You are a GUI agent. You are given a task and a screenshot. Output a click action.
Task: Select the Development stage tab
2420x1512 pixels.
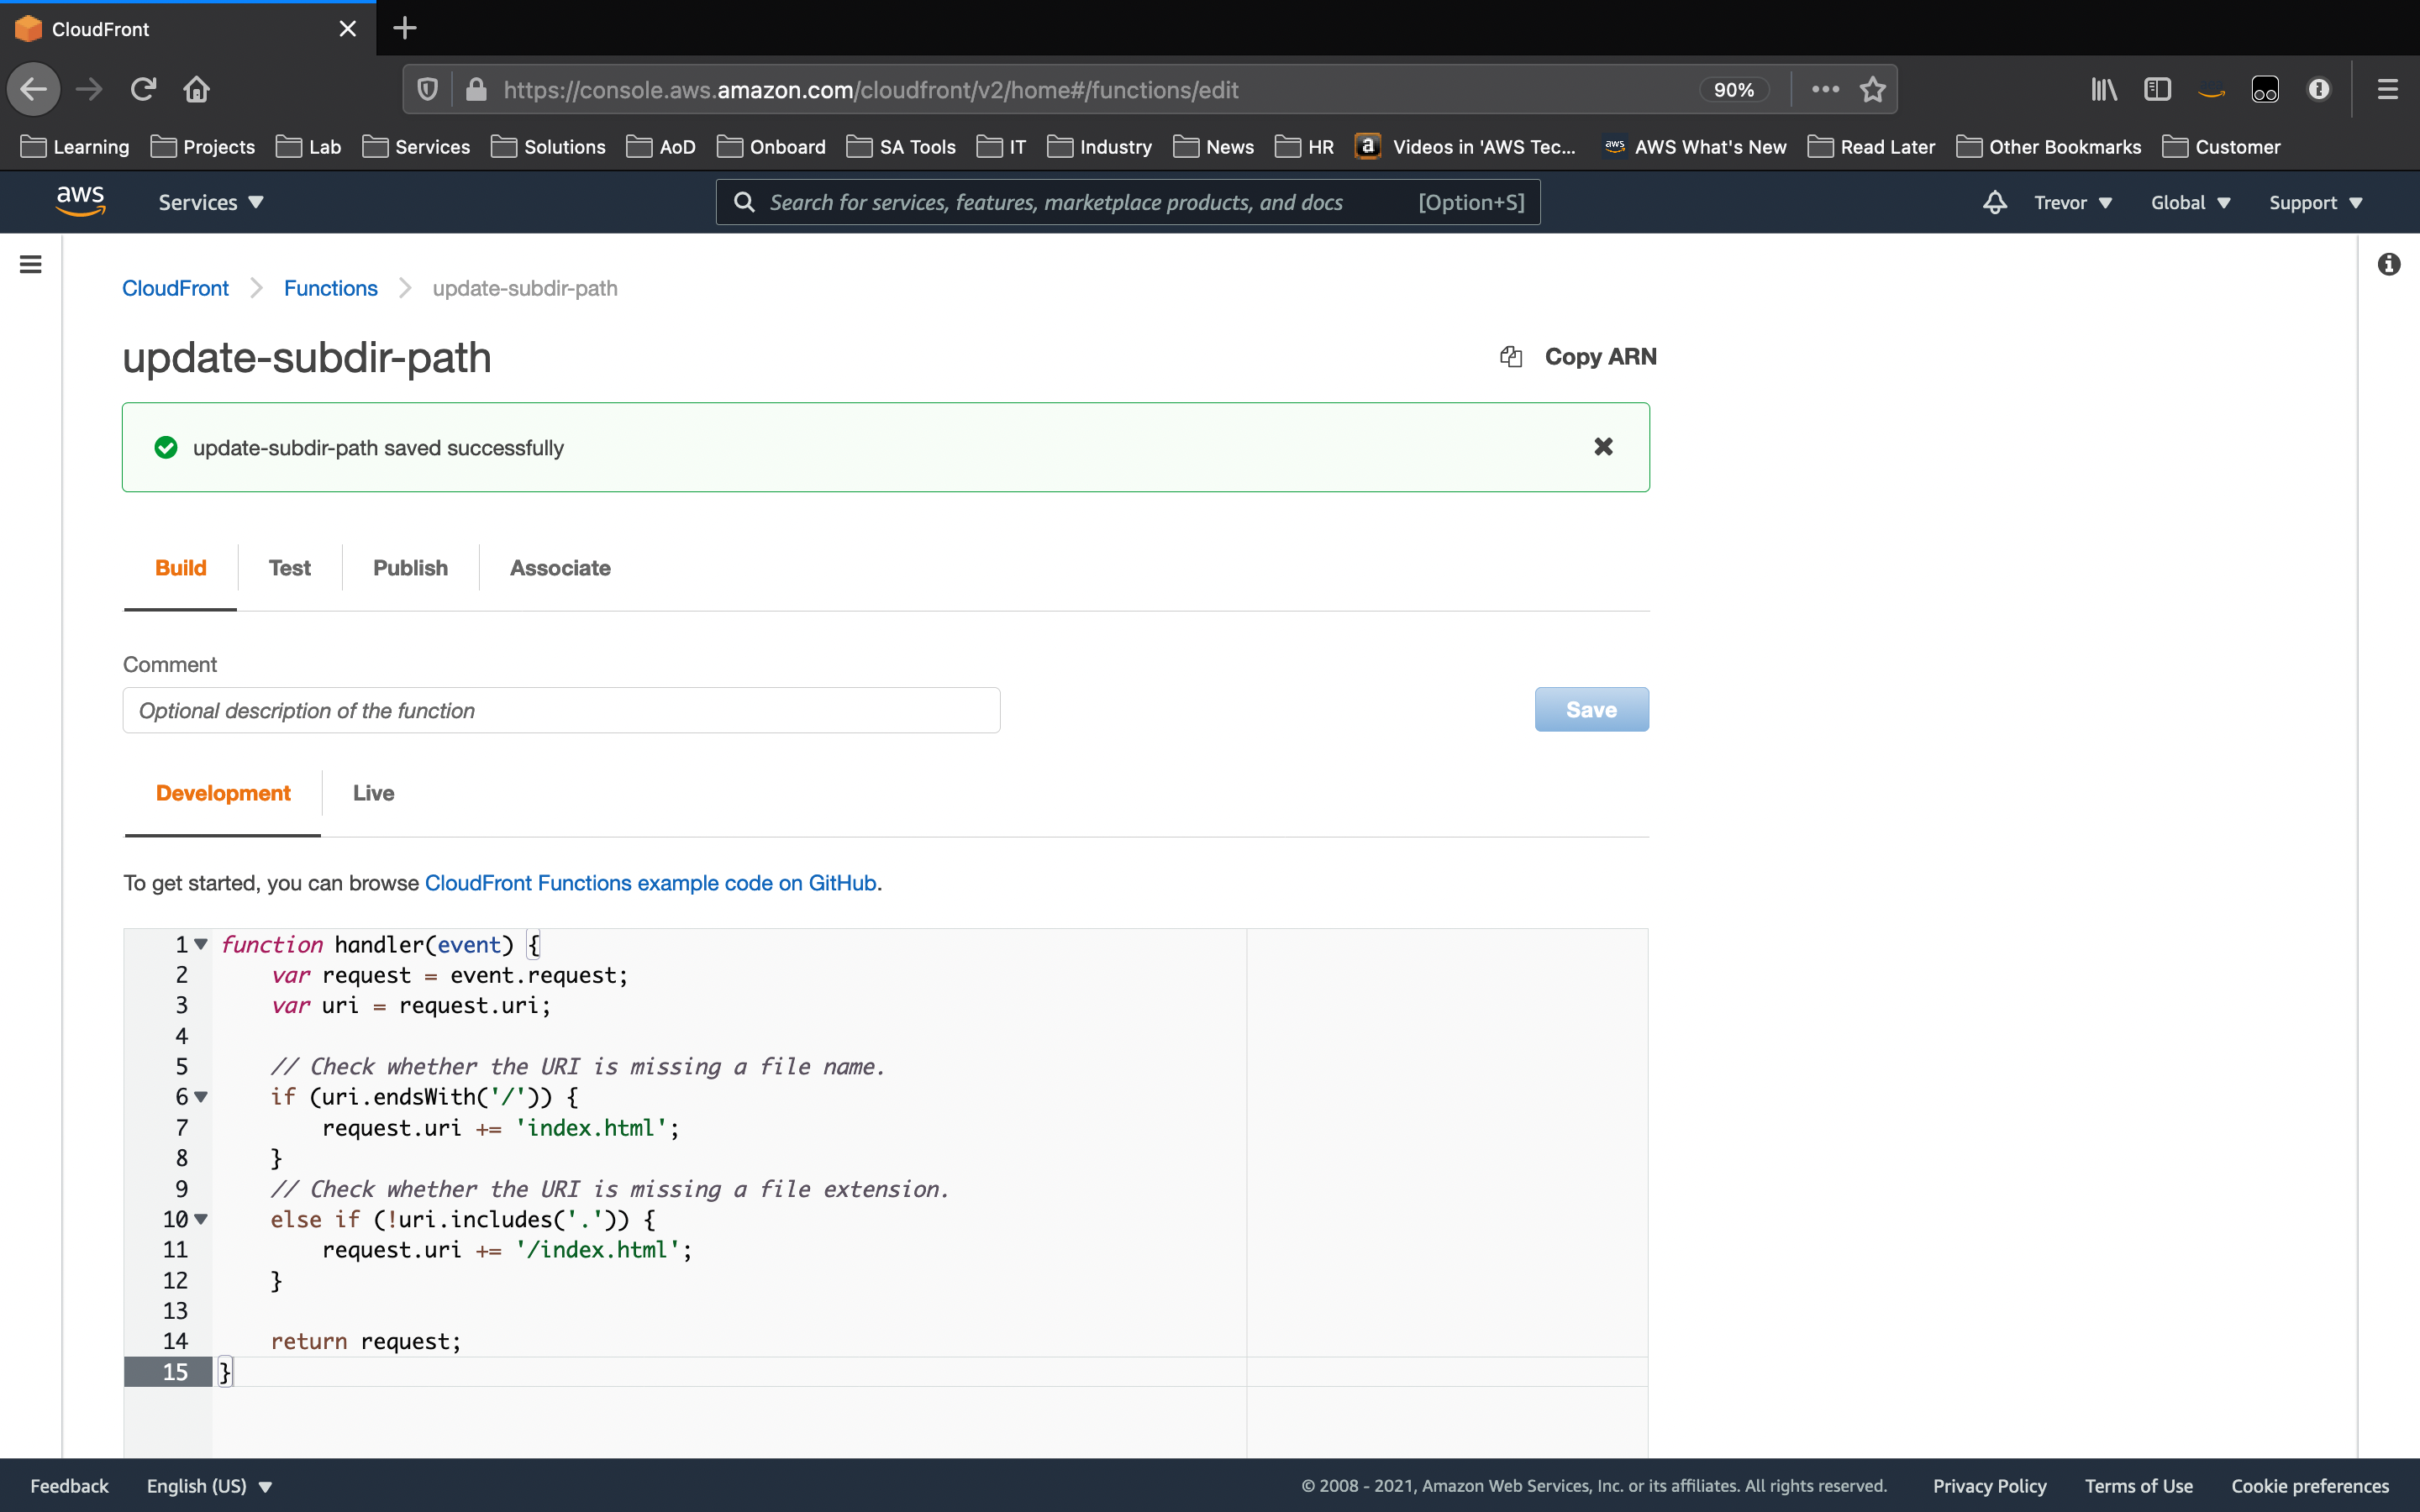[223, 793]
